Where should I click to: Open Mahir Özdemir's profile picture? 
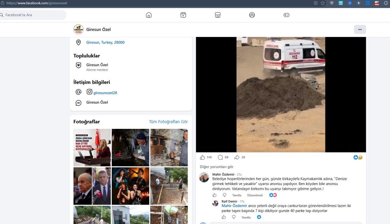coord(204,177)
